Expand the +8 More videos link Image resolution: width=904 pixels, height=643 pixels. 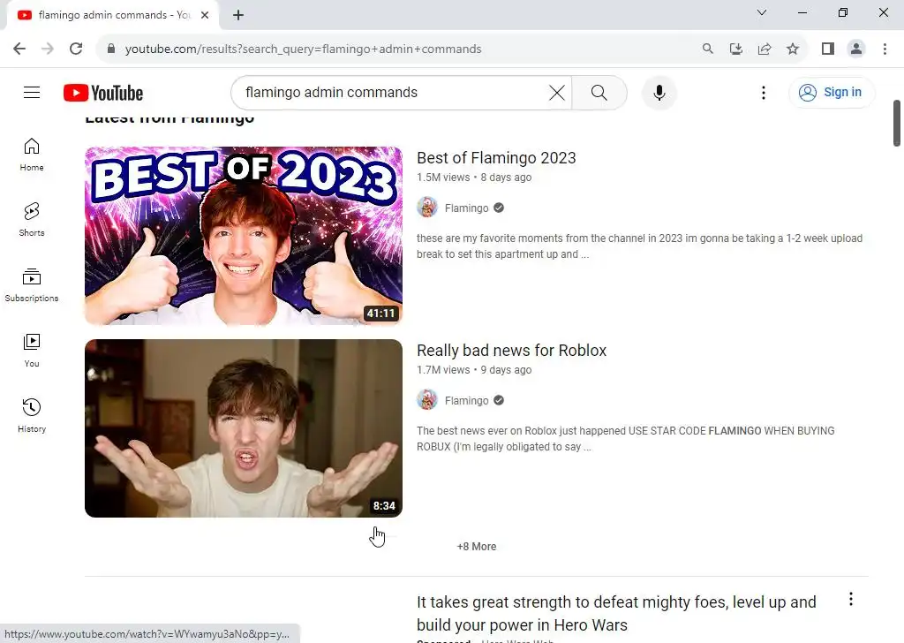tap(476, 546)
